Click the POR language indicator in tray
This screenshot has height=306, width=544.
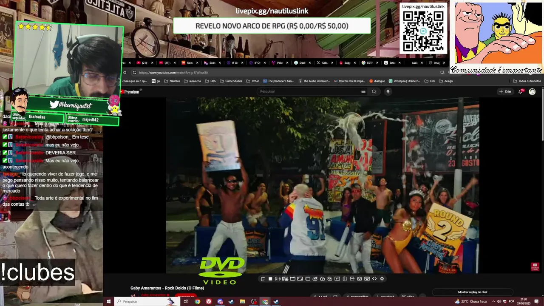511,301
